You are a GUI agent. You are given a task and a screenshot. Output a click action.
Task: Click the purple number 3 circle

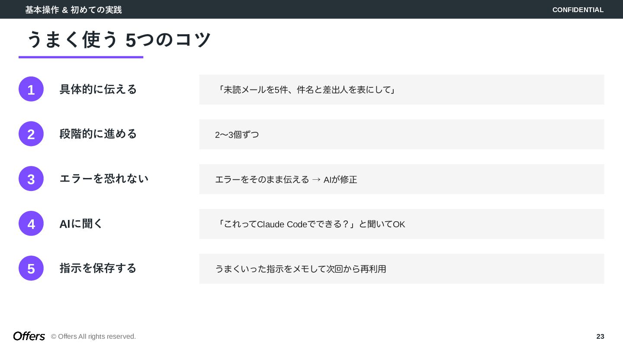pos(31,179)
